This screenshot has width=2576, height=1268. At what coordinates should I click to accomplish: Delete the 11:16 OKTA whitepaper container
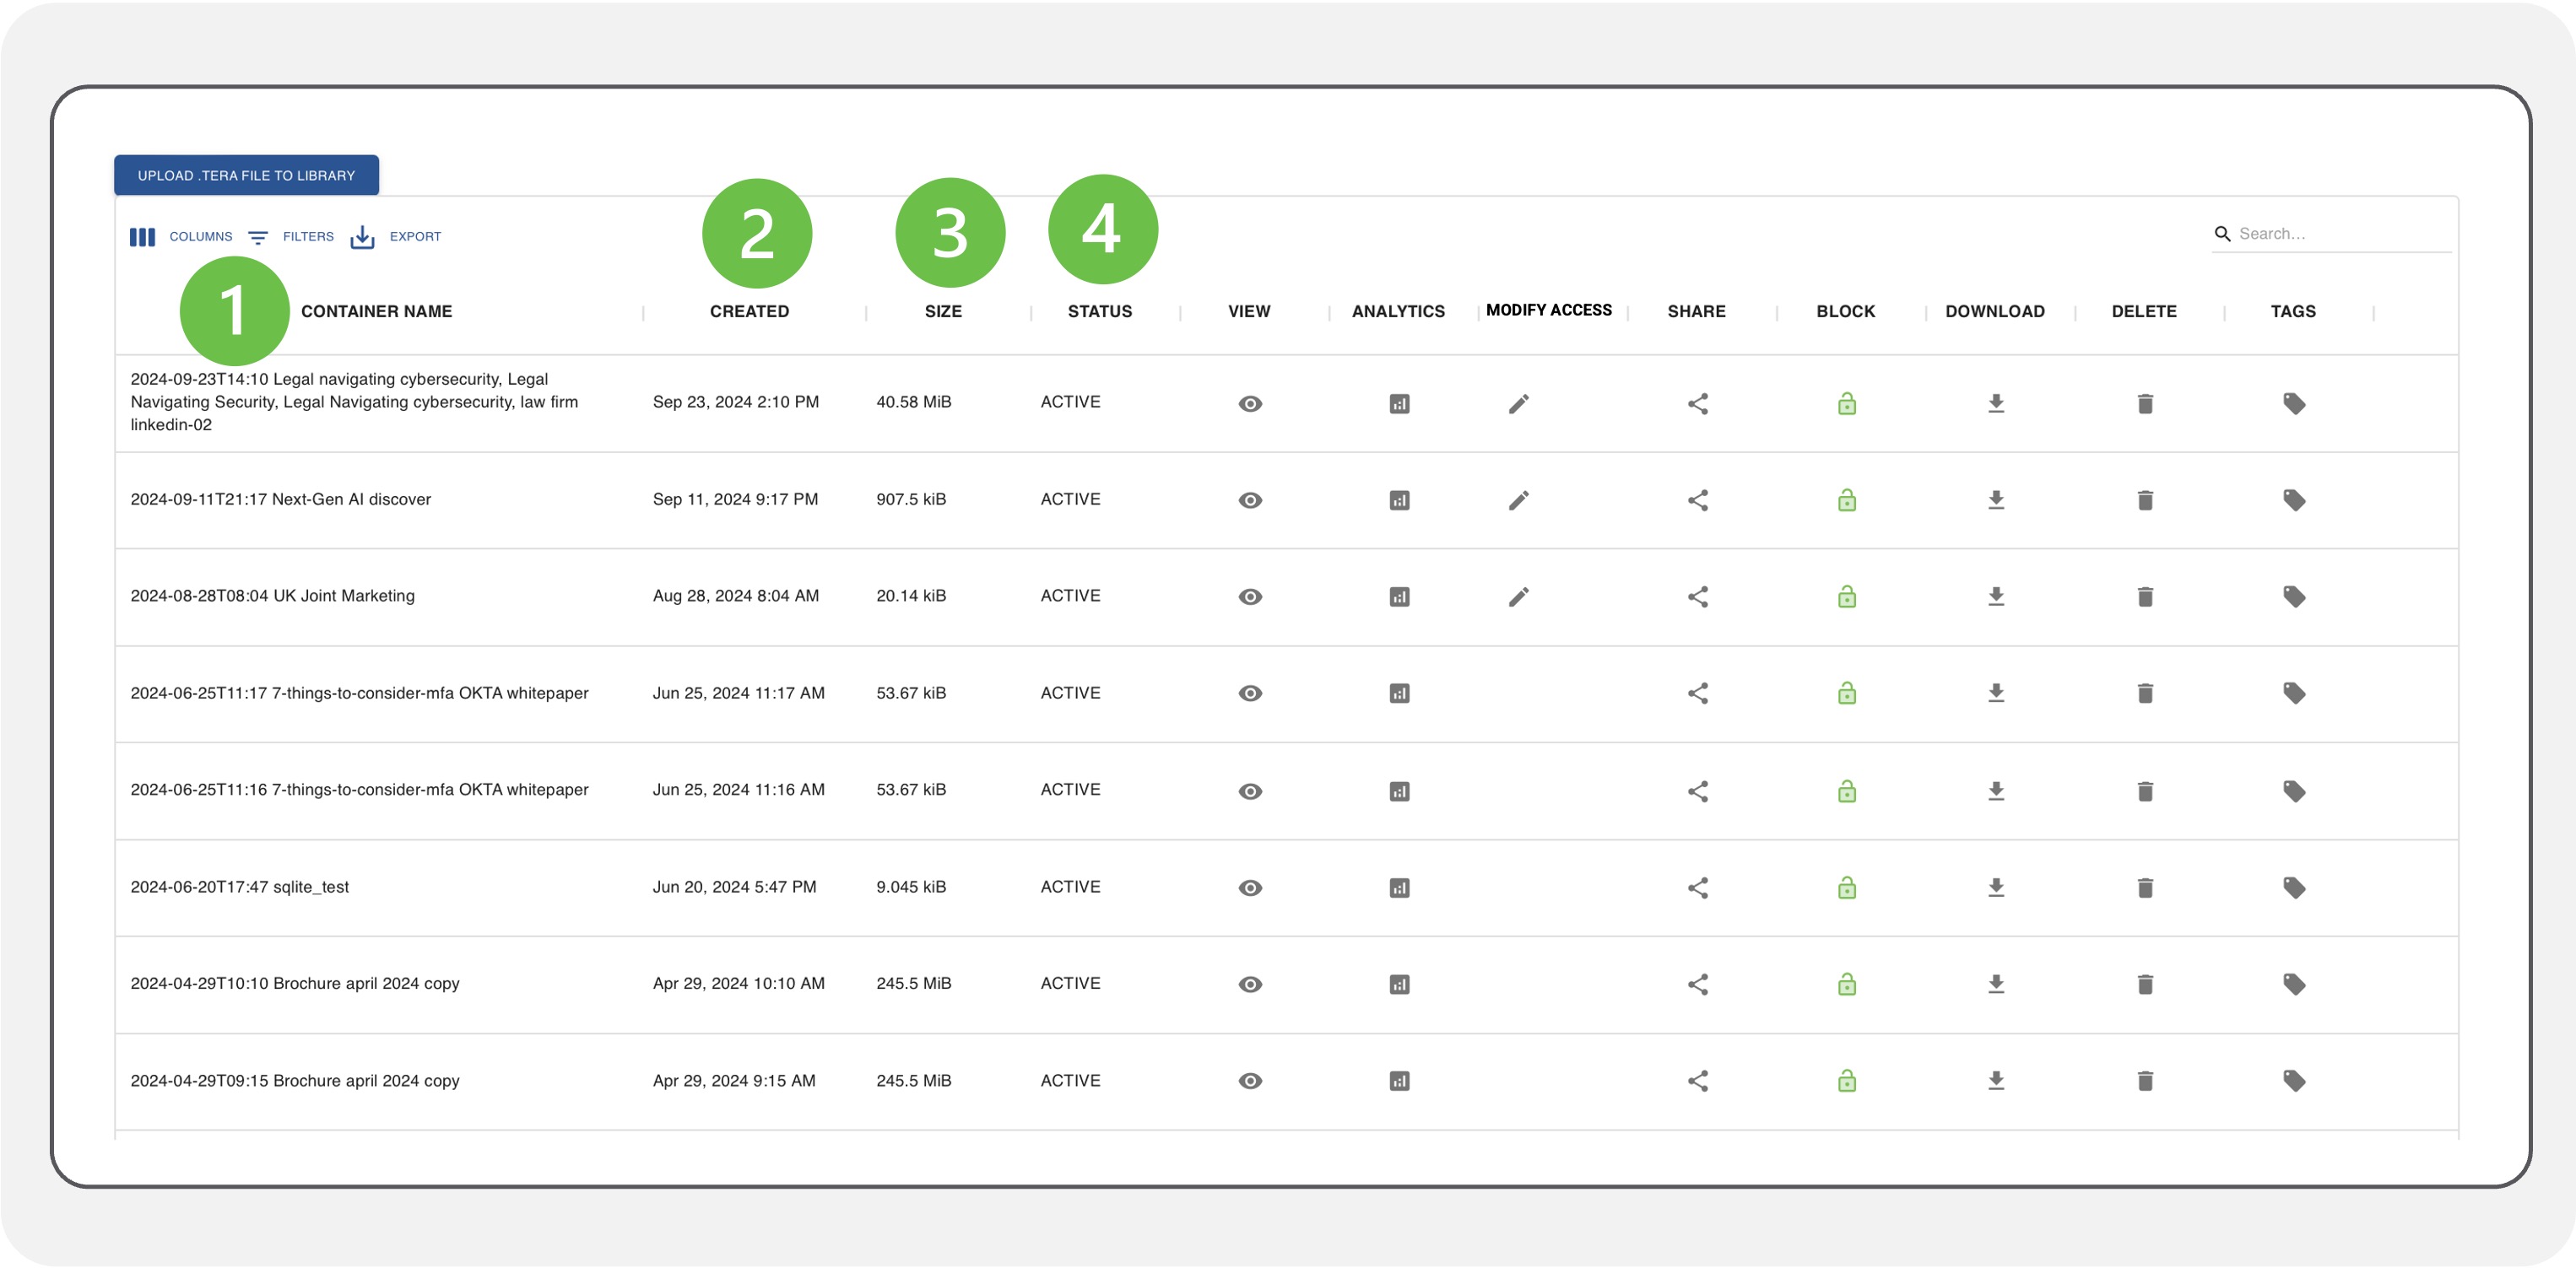pyautogui.click(x=2144, y=791)
